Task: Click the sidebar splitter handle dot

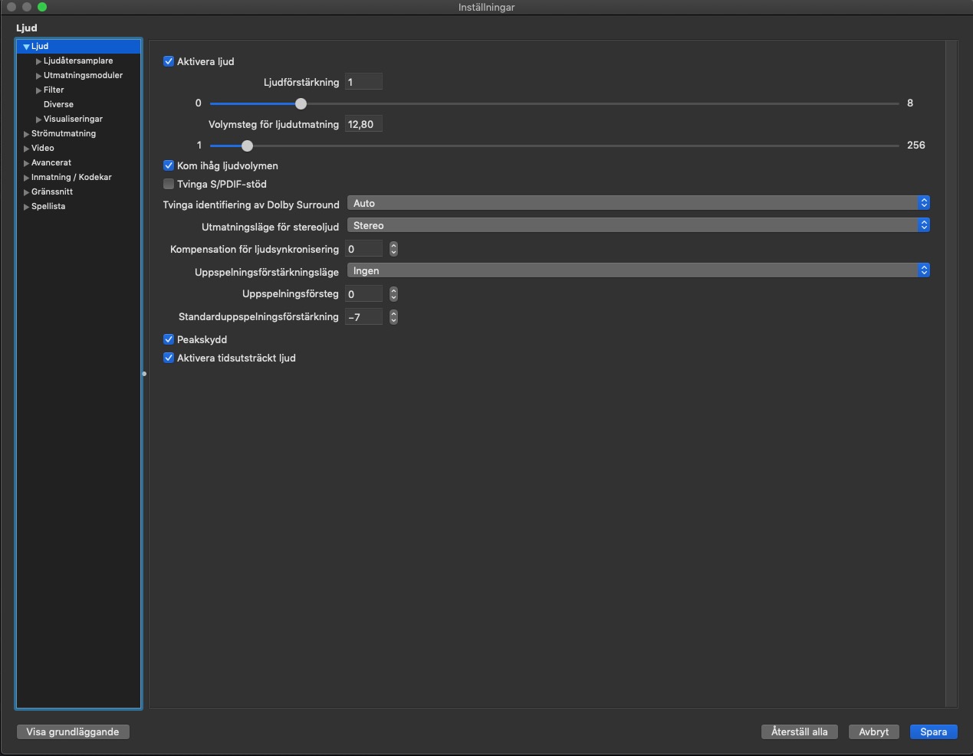Action: click(144, 374)
